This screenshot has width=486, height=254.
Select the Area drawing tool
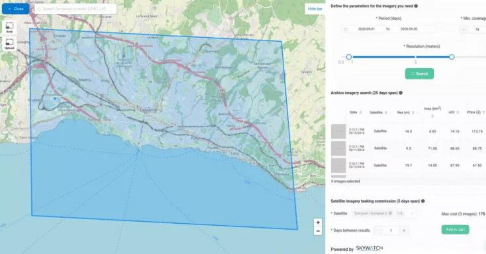[x=10, y=27]
